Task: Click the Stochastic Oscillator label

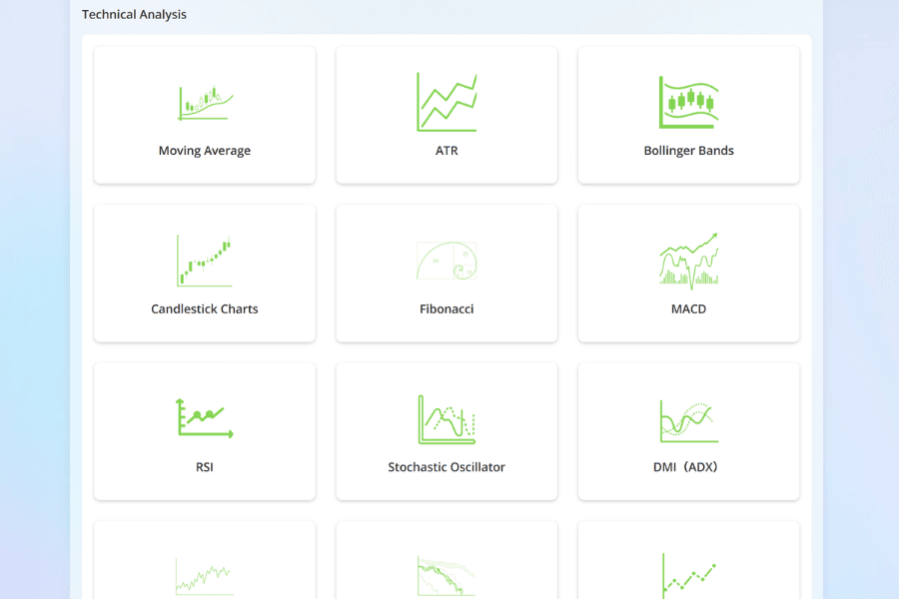Action: click(x=447, y=467)
